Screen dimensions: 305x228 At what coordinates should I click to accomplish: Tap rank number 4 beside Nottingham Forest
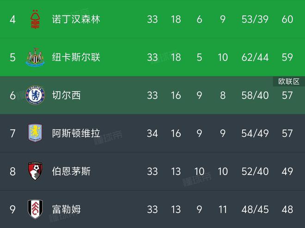click(x=12, y=19)
